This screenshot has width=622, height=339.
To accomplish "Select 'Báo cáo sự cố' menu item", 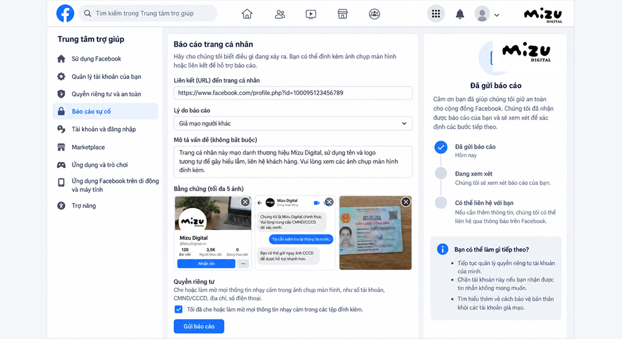I will click(x=105, y=112).
